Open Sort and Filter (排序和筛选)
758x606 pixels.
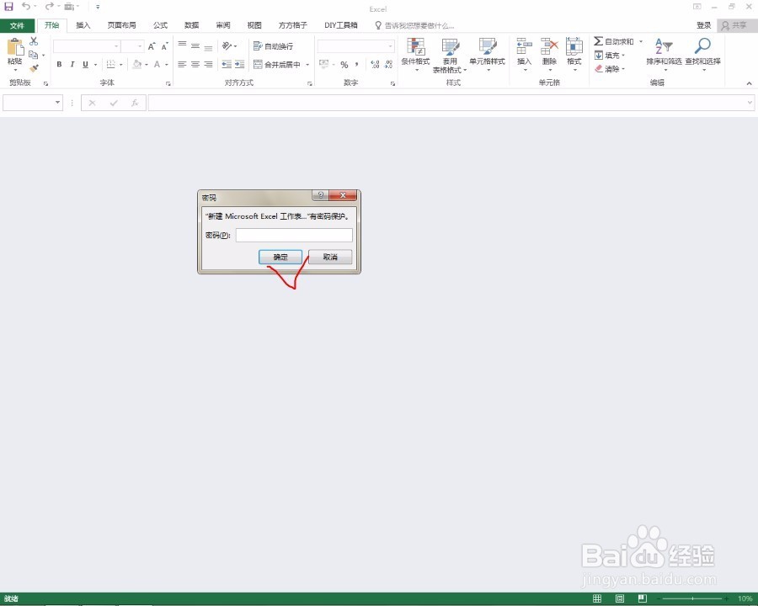tap(664, 54)
